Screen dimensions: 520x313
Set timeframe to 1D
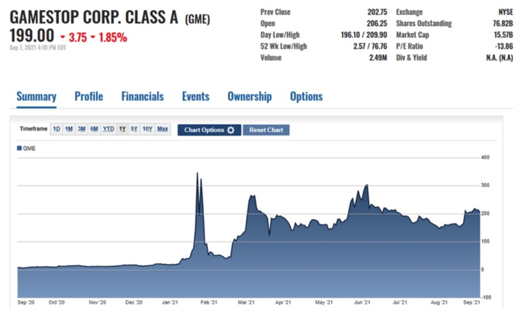(56, 129)
